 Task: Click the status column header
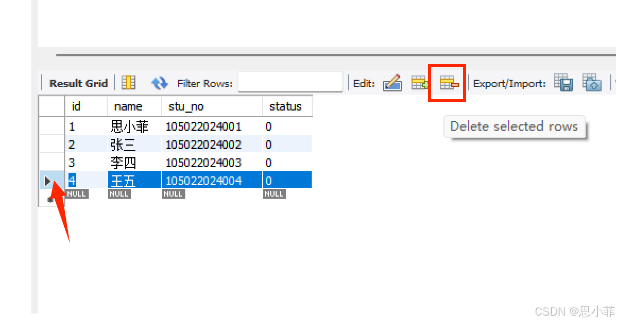tap(287, 106)
